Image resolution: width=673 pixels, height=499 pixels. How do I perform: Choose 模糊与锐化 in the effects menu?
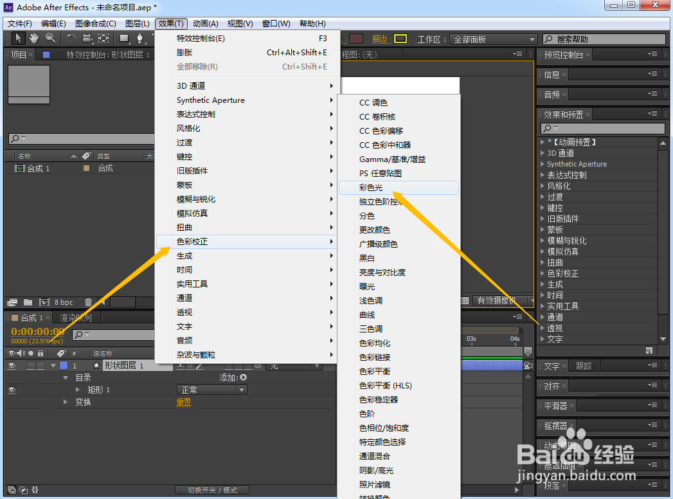point(246,199)
